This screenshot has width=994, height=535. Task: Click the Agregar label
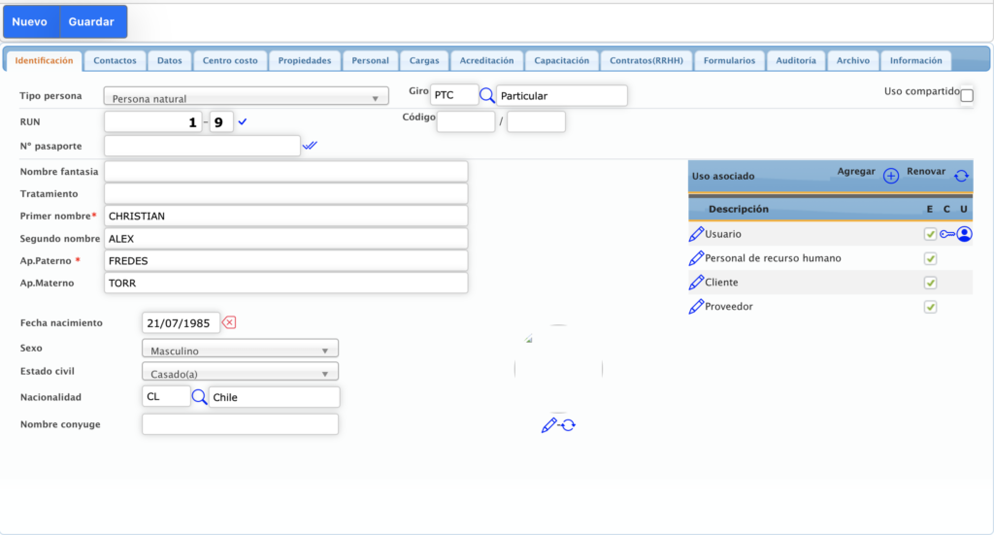click(856, 171)
